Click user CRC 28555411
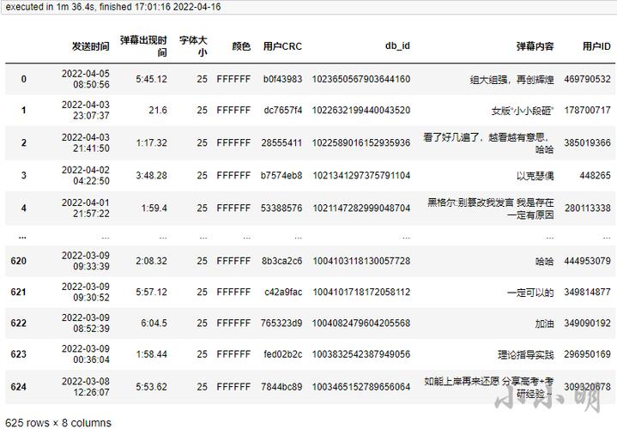617x429 pixels. click(x=281, y=142)
